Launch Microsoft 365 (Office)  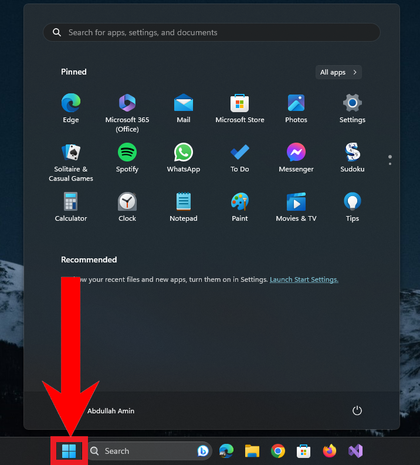click(x=127, y=113)
